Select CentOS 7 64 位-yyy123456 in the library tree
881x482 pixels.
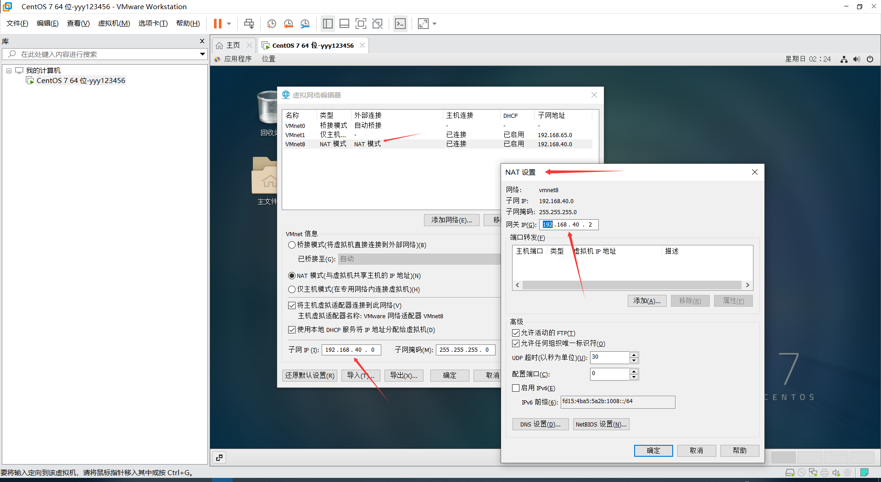point(81,81)
